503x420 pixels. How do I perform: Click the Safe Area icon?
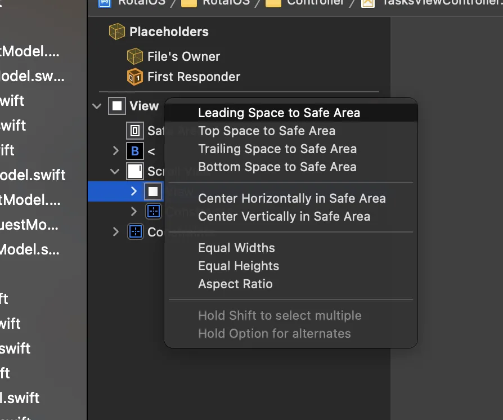135,131
